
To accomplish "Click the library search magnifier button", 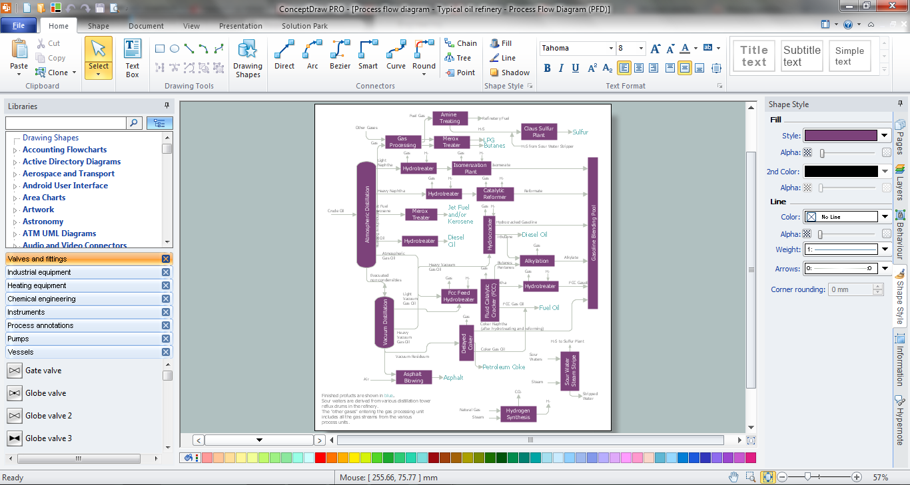I will pyautogui.click(x=135, y=123).
